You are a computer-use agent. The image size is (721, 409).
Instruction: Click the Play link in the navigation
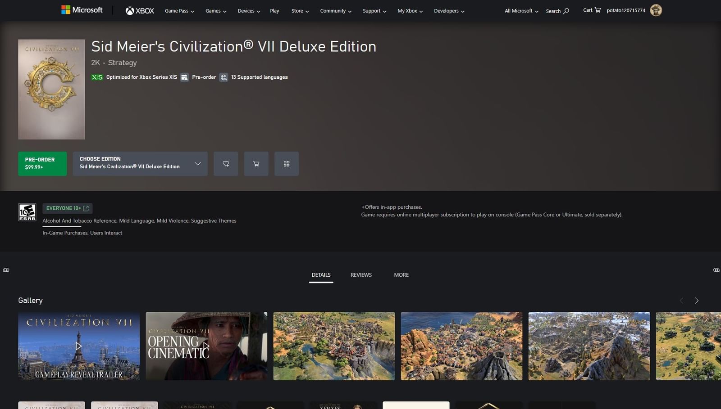(x=274, y=11)
